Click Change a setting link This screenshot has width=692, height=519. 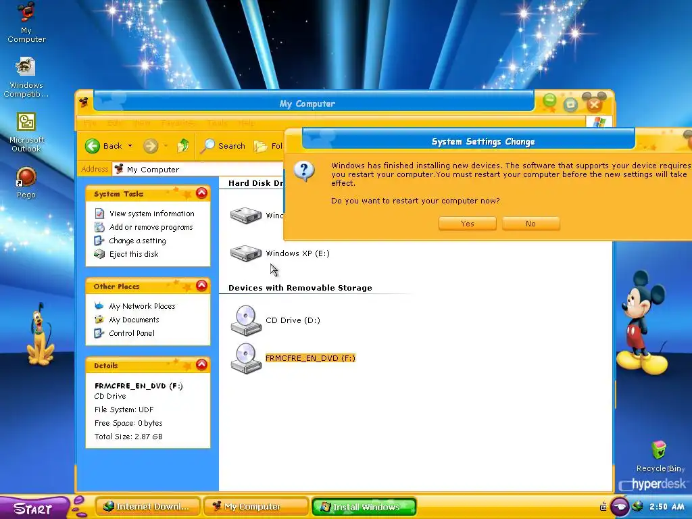[x=137, y=241]
